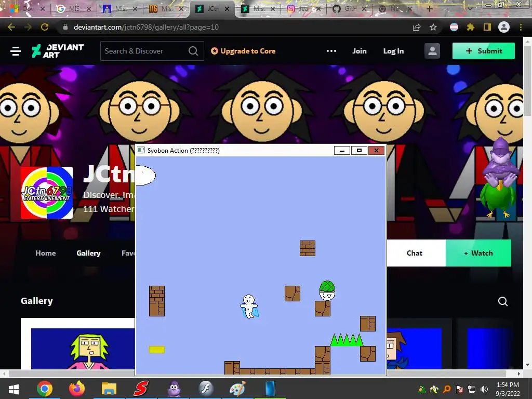The width and height of the screenshot is (532, 399).
Task: Click the horizontal scrollbar right arrow
Action: [x=518, y=374]
